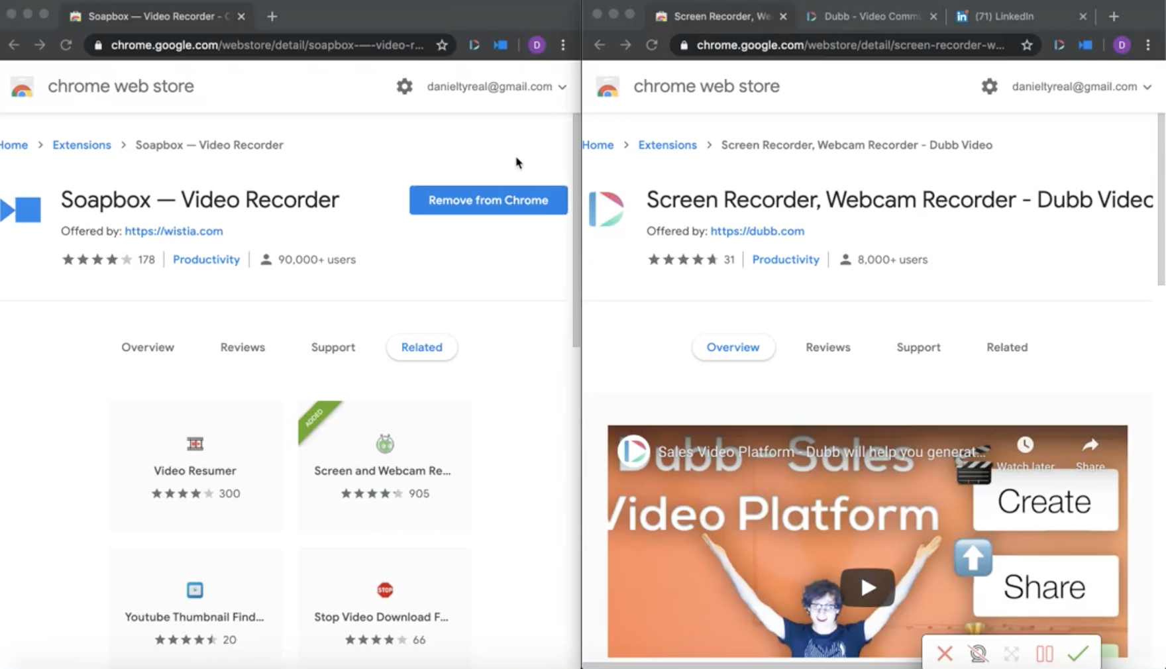The width and height of the screenshot is (1166, 669).
Task: Open Chrome menu dots in left browser
Action: (x=563, y=45)
